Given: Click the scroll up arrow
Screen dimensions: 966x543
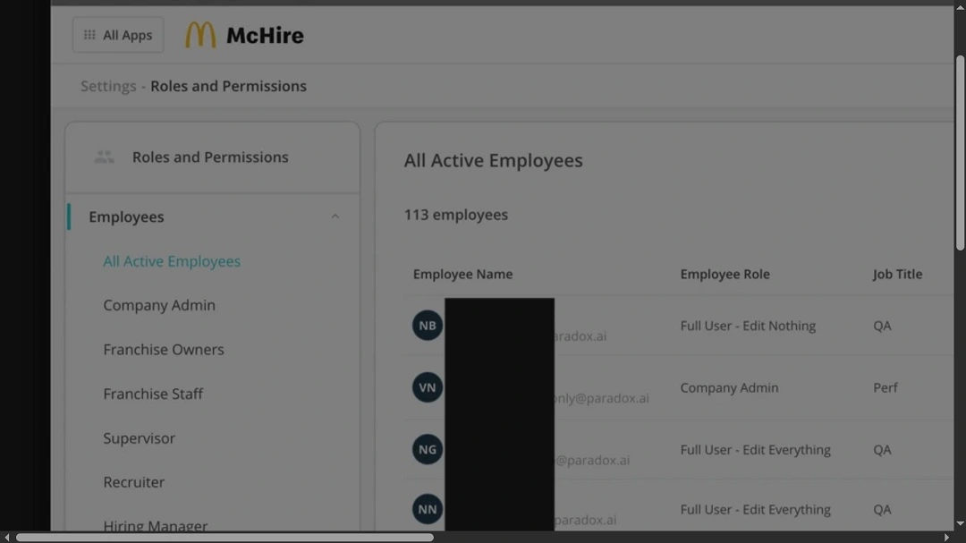Looking at the screenshot, I should [960, 6].
